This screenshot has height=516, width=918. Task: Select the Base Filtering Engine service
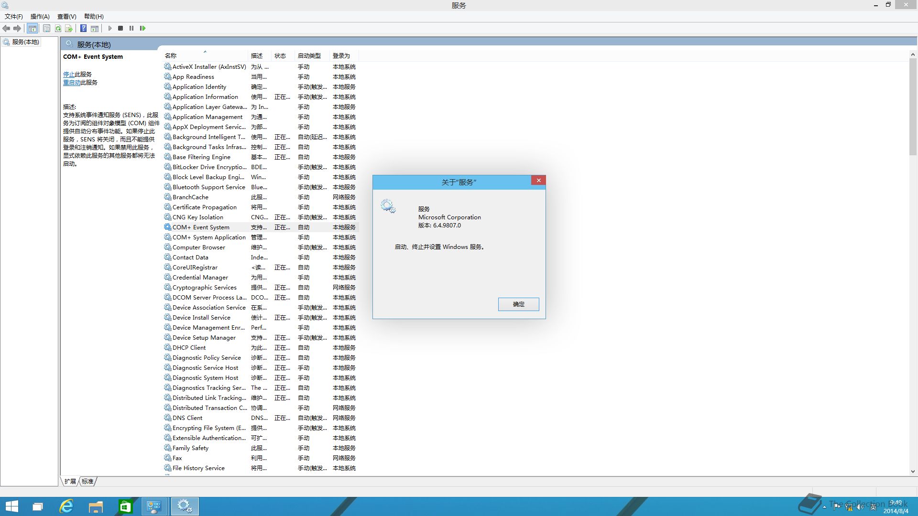[x=261, y=157]
